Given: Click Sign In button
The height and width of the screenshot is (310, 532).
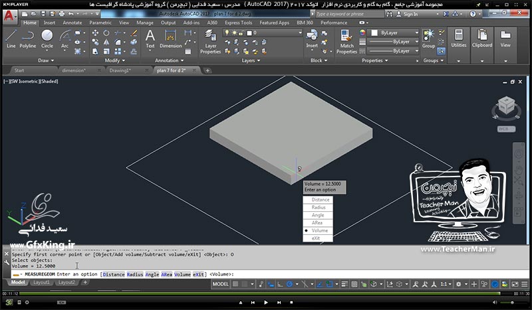Looking at the screenshot, I should click(x=407, y=14).
